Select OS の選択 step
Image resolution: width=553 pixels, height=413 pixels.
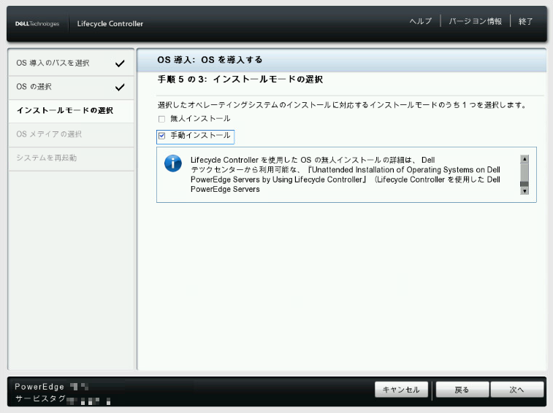71,87
